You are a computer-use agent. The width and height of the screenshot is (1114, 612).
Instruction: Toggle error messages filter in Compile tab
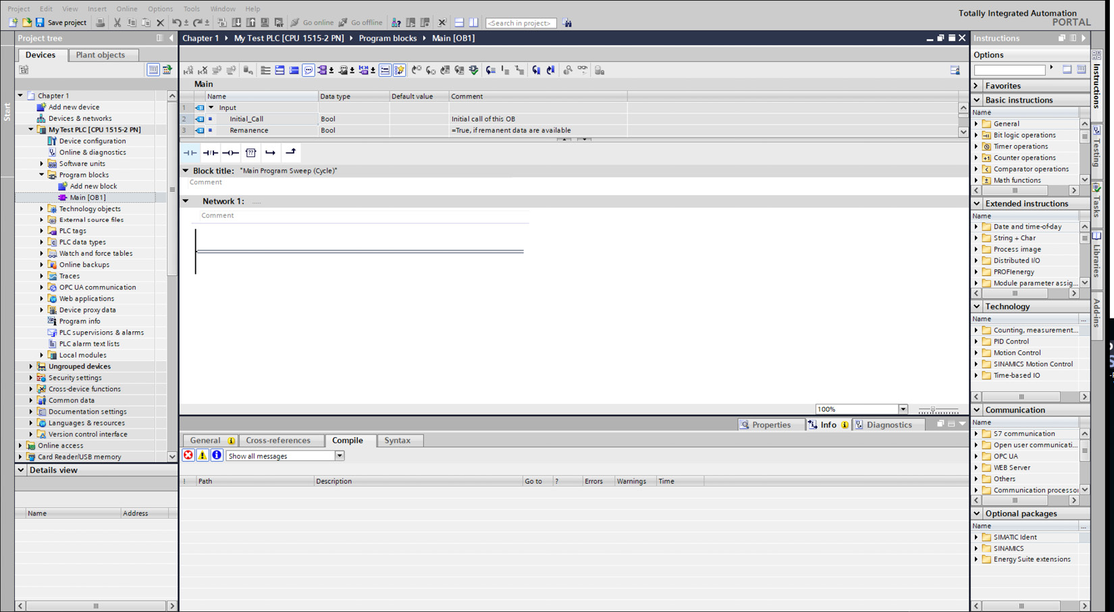point(188,455)
